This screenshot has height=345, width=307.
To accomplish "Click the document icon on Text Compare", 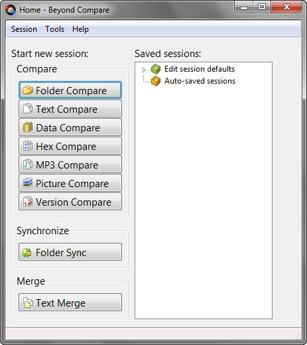I will (x=28, y=109).
